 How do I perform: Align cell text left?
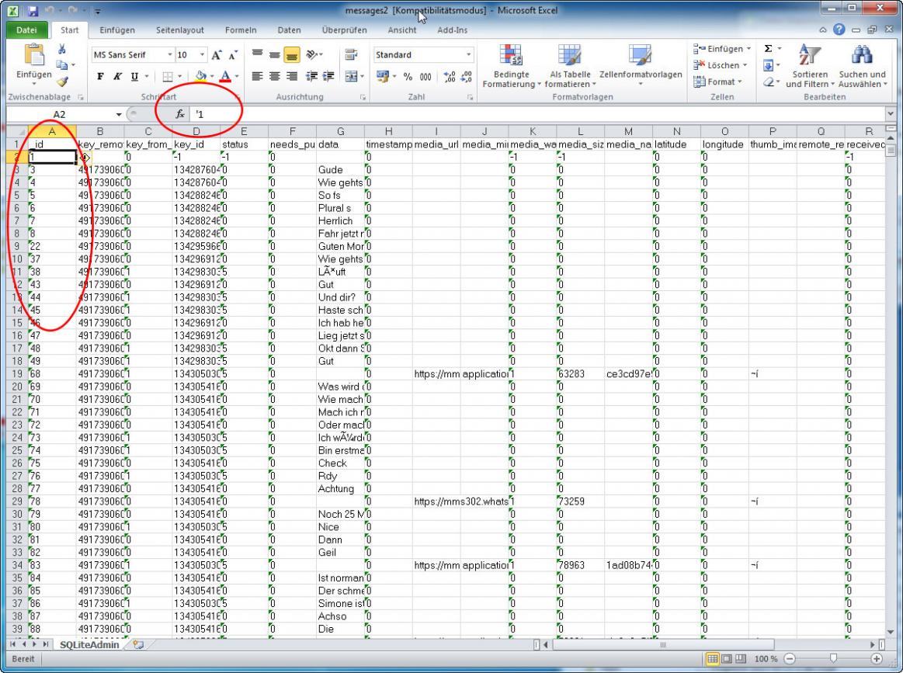click(258, 76)
